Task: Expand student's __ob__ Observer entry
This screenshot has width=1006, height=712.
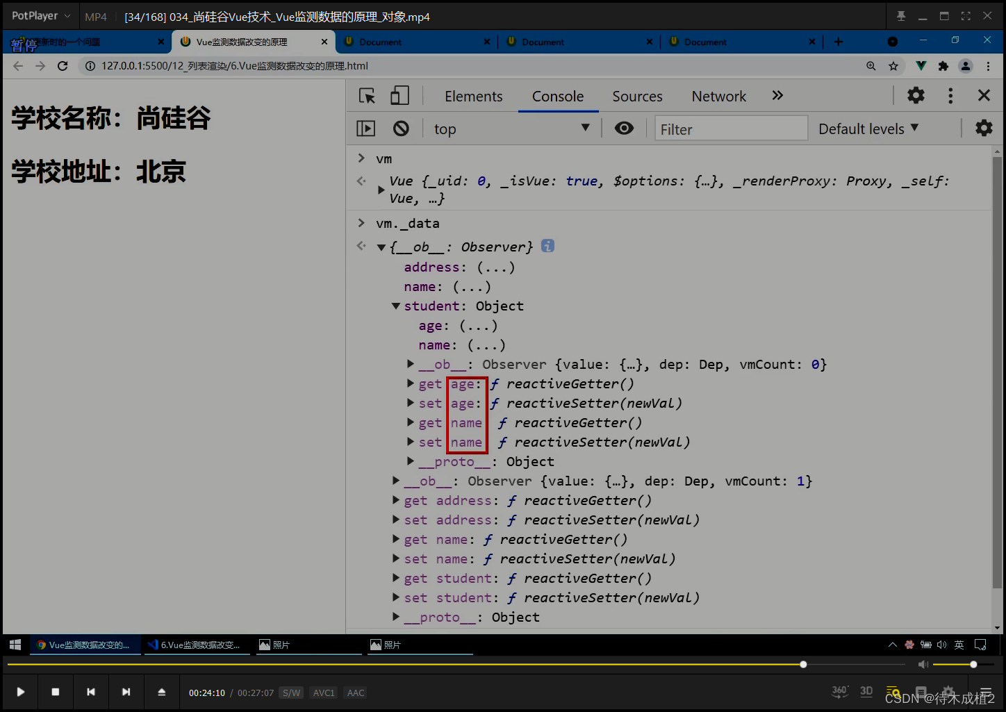Action: pyautogui.click(x=410, y=364)
